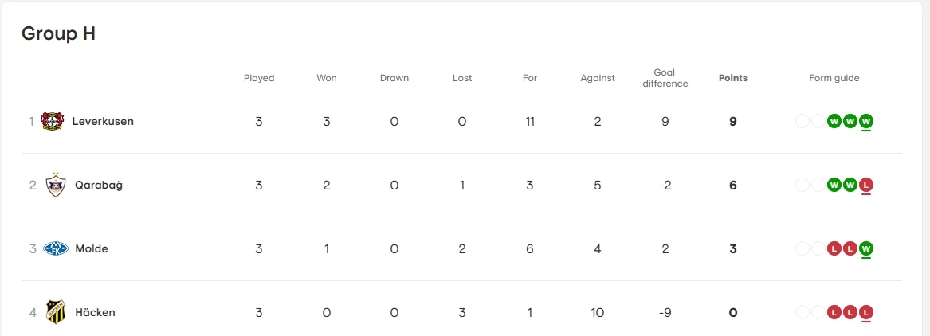Click the Molde club crest icon
This screenshot has height=336, width=930.
[x=55, y=249]
